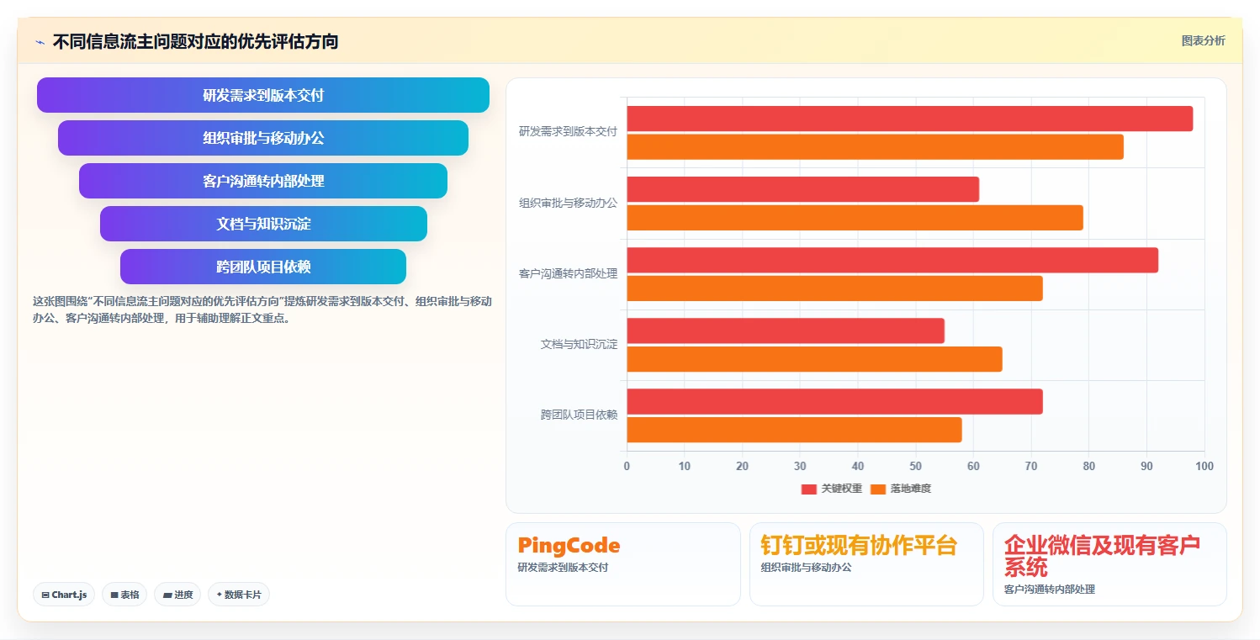Click the 客户沟通转内部处理 y-axis label
The image size is (1260, 640).
[x=568, y=273]
